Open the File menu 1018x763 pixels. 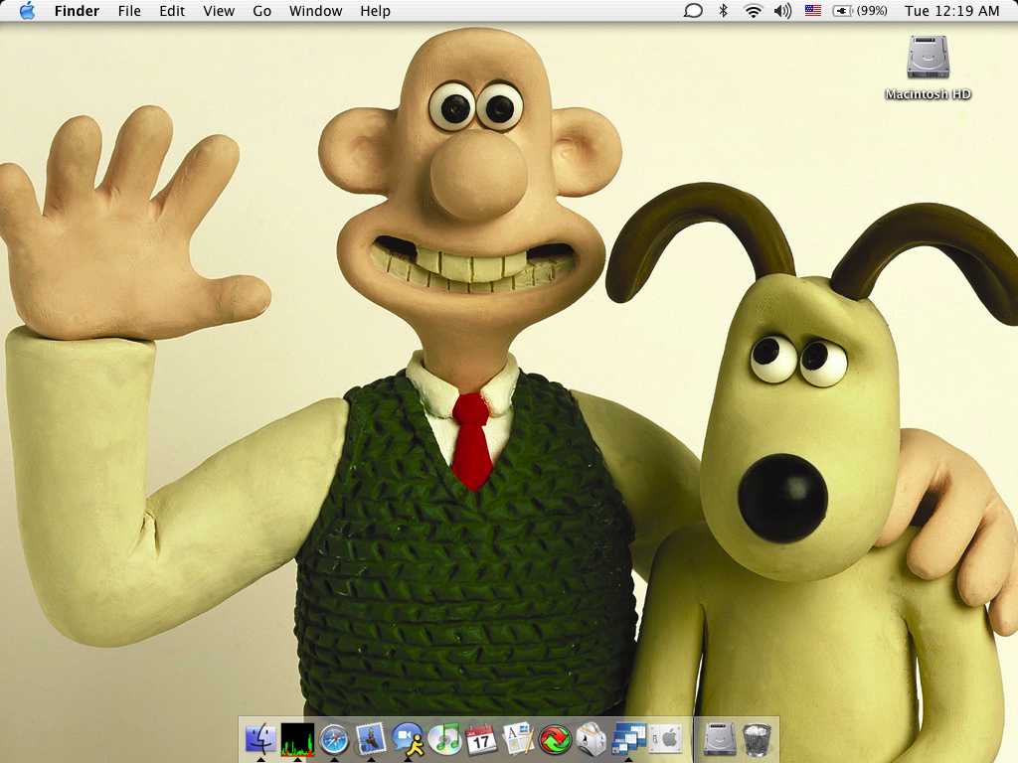(x=129, y=11)
